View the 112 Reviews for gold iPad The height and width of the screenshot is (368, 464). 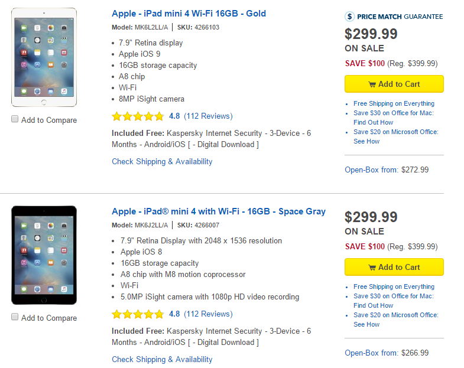(x=208, y=116)
